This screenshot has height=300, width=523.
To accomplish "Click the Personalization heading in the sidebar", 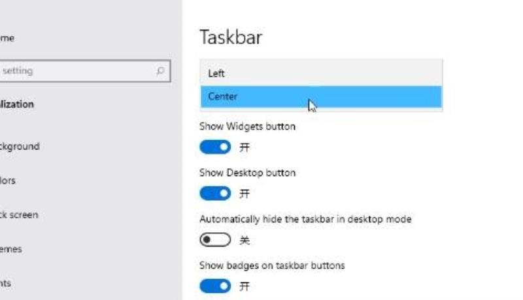I will pyautogui.click(x=17, y=104).
